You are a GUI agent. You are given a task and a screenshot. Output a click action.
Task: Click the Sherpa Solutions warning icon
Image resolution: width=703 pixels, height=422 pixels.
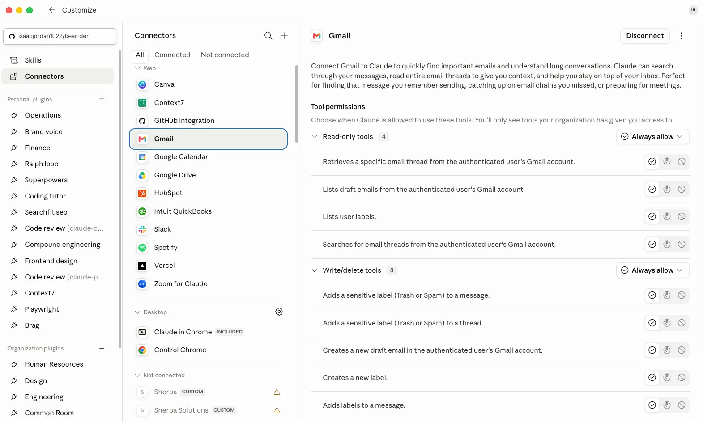277,410
